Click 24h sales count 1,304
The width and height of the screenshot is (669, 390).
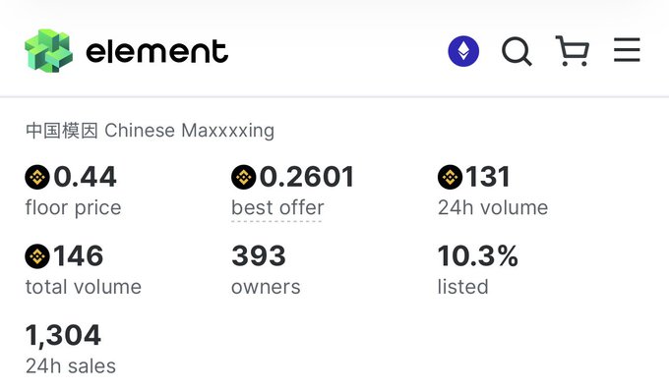63,336
